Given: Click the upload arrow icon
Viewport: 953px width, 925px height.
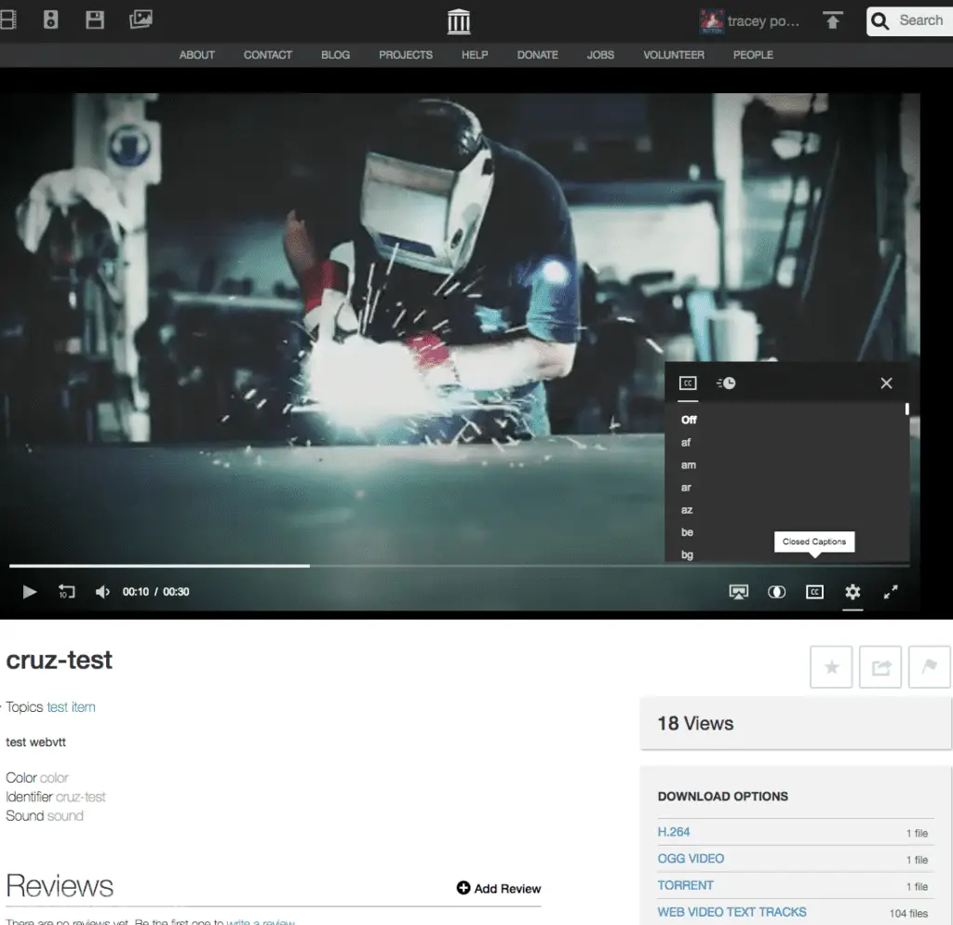Looking at the screenshot, I should 833,20.
